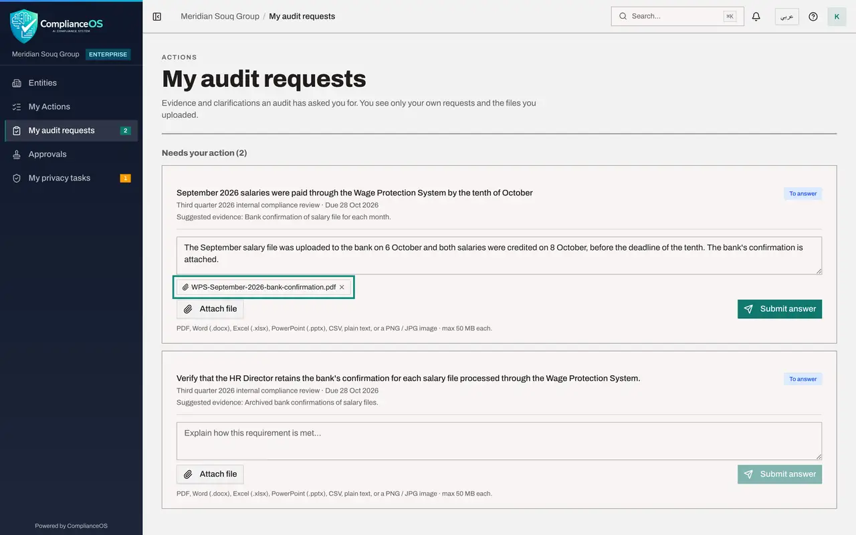Image resolution: width=856 pixels, height=535 pixels.
Task: Click the Approvals stamp icon
Action: point(17,154)
